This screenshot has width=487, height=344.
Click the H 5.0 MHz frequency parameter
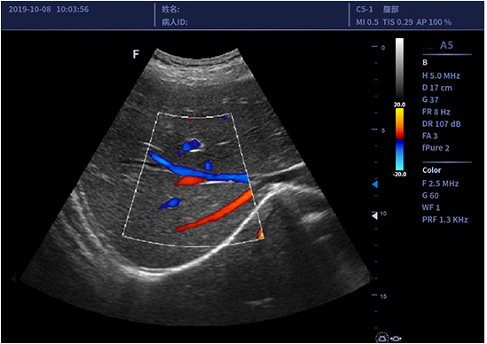441,75
